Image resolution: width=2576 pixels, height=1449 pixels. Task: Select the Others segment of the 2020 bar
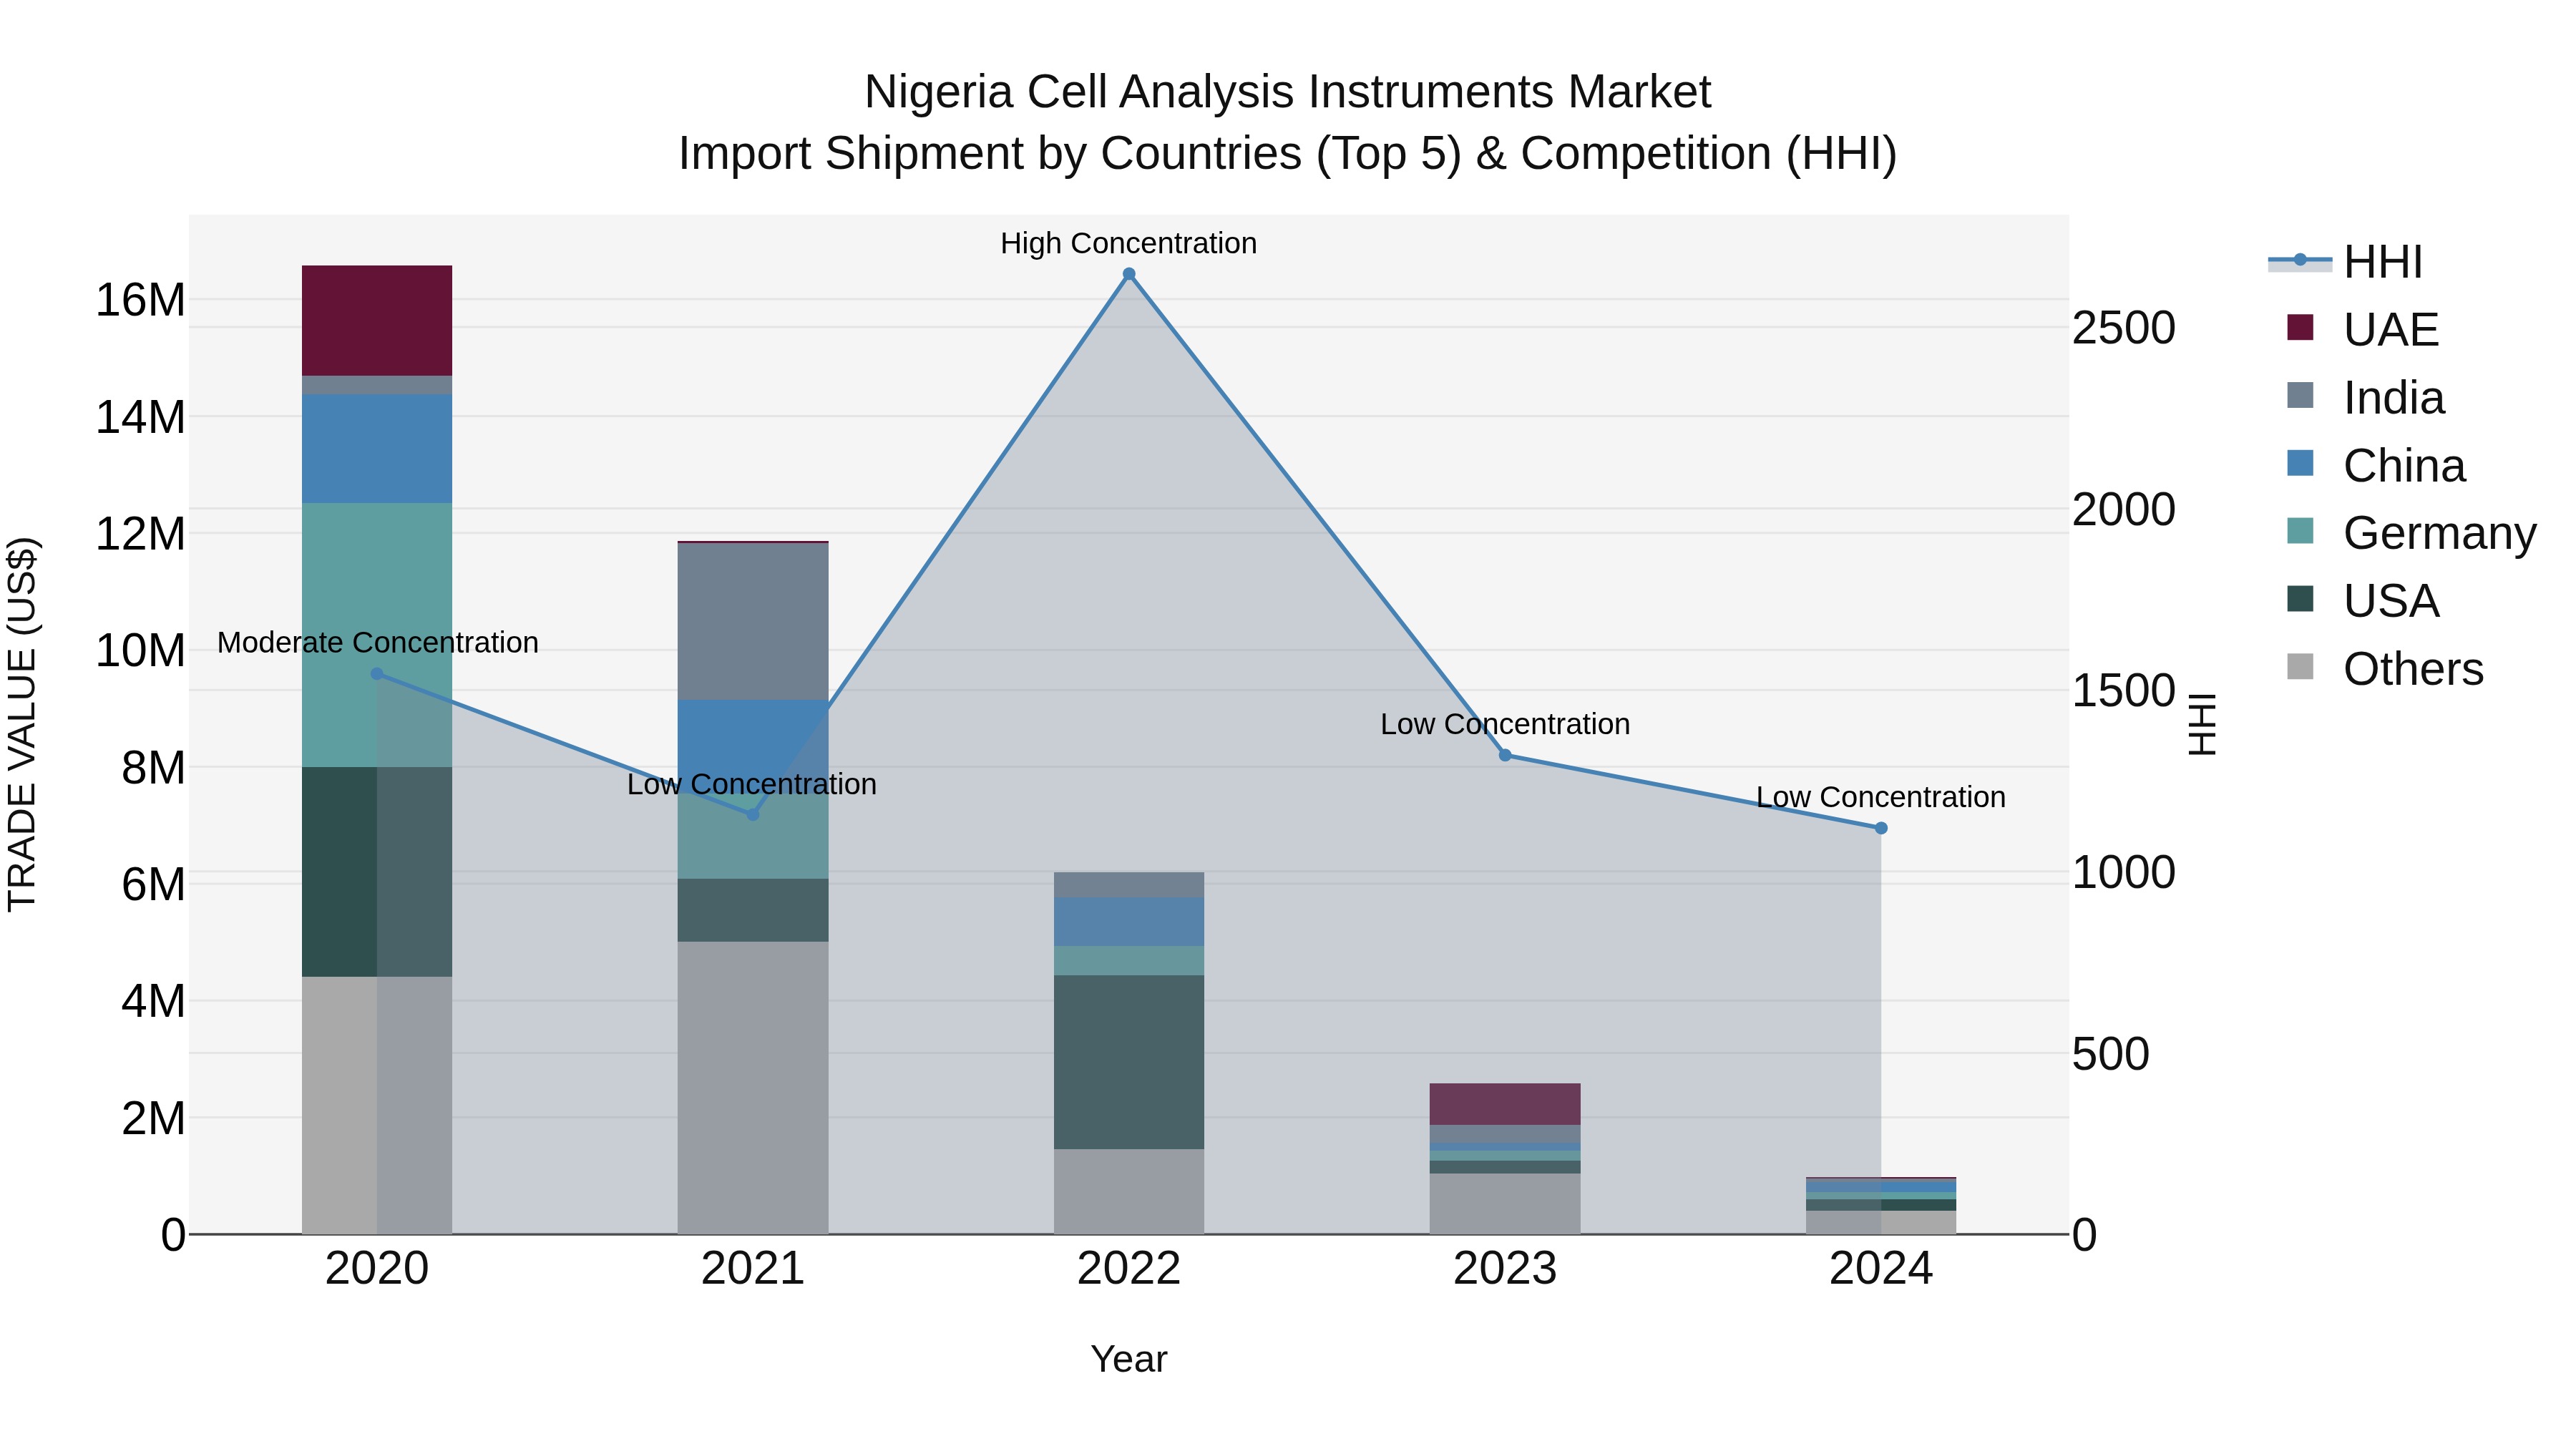pos(377,1105)
